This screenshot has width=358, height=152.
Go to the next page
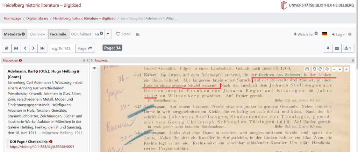coord(34,48)
